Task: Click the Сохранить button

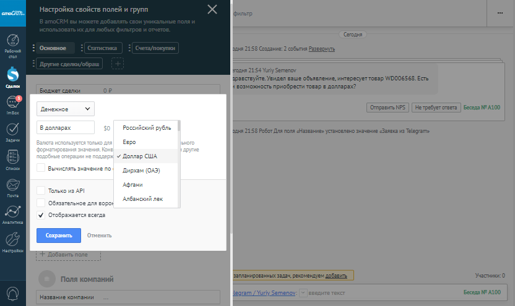Action: pyautogui.click(x=59, y=236)
